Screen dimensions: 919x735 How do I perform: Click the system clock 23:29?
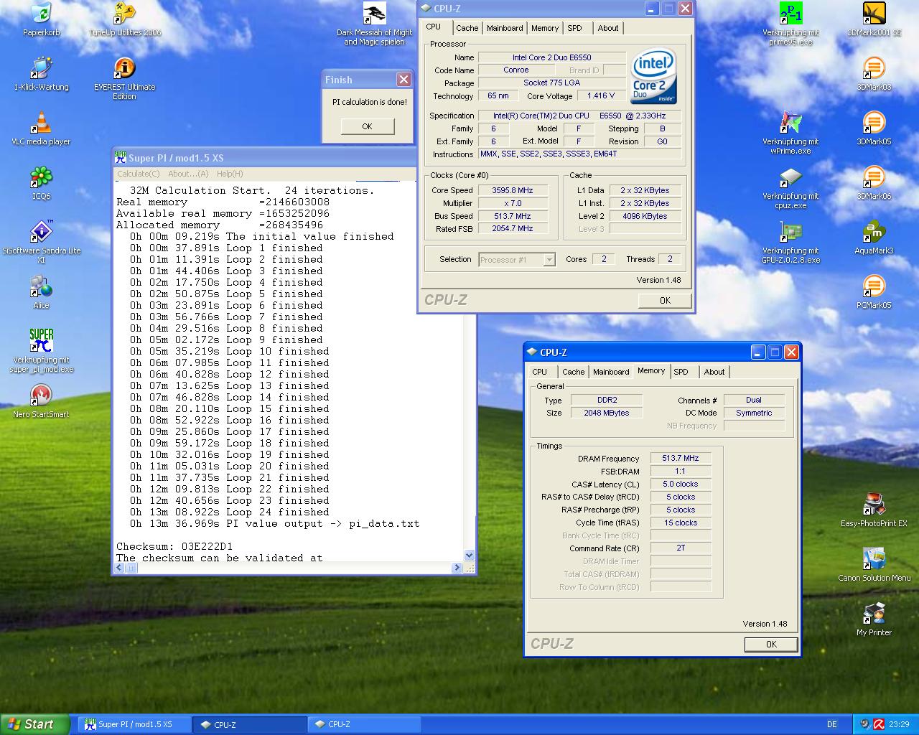click(x=899, y=725)
